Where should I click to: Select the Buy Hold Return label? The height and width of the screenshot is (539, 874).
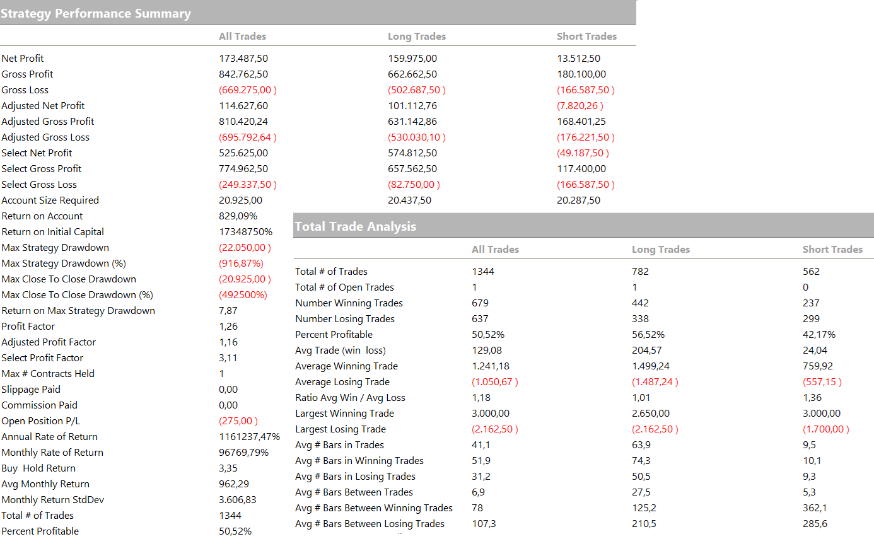click(x=38, y=468)
